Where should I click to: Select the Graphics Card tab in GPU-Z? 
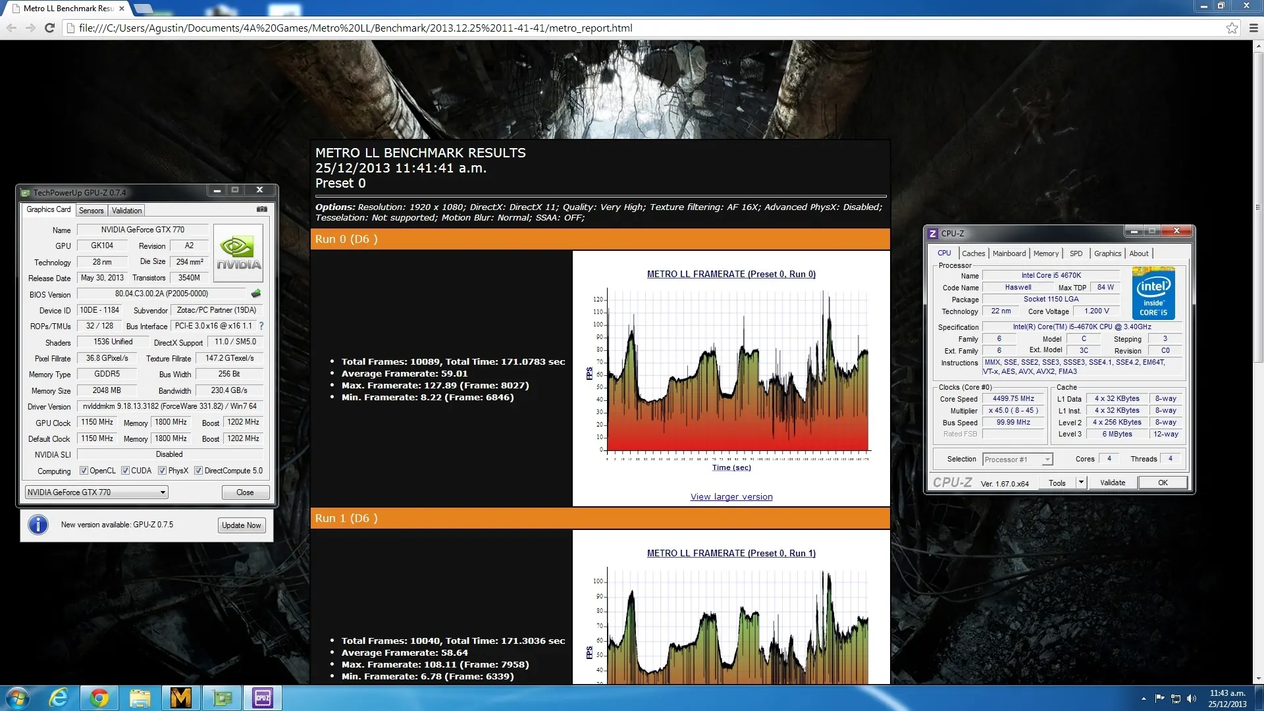point(48,209)
